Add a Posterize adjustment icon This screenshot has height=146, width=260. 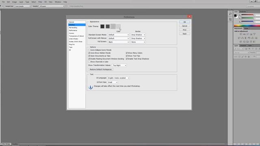point(244,42)
